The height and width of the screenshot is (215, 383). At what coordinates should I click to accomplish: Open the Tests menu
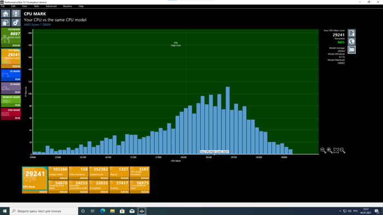[x=37, y=7]
